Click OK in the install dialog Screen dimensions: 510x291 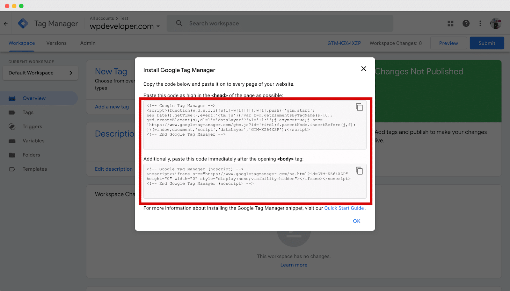pyautogui.click(x=356, y=221)
